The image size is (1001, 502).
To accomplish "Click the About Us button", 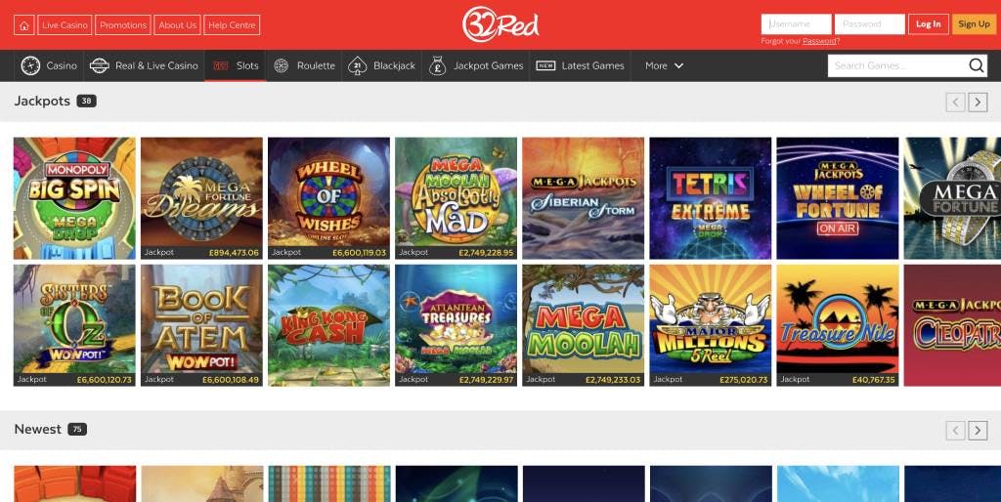I will click(x=178, y=24).
